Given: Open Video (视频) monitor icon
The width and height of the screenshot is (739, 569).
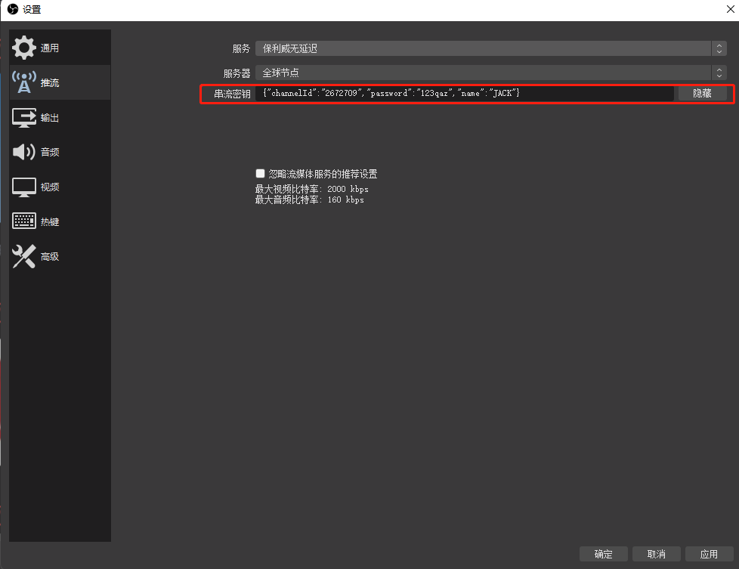Looking at the screenshot, I should [24, 187].
